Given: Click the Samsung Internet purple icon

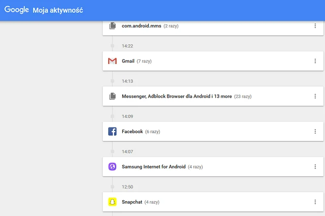Looking at the screenshot, I should pyautogui.click(x=112, y=167).
